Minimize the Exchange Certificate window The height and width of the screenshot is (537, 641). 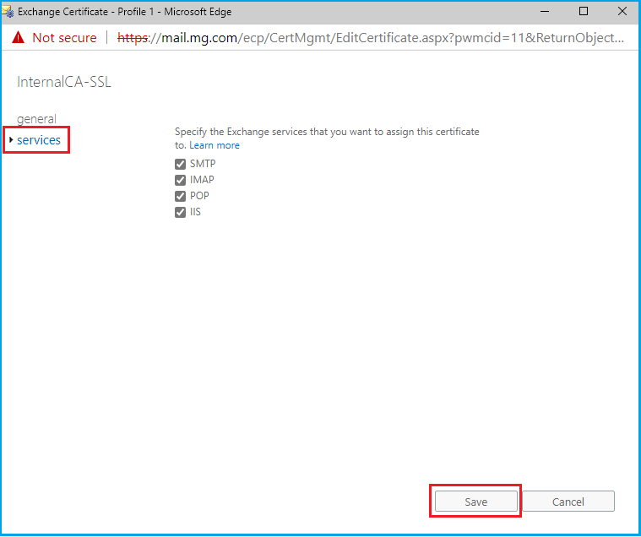[x=546, y=12]
